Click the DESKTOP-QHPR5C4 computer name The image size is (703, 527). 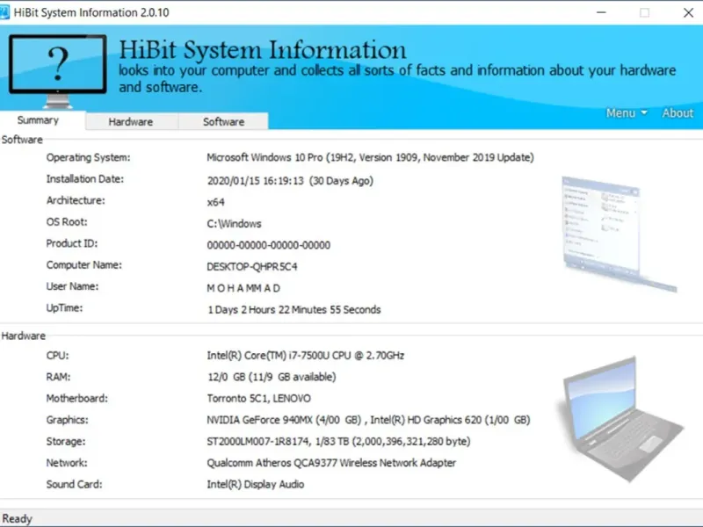pyautogui.click(x=252, y=267)
